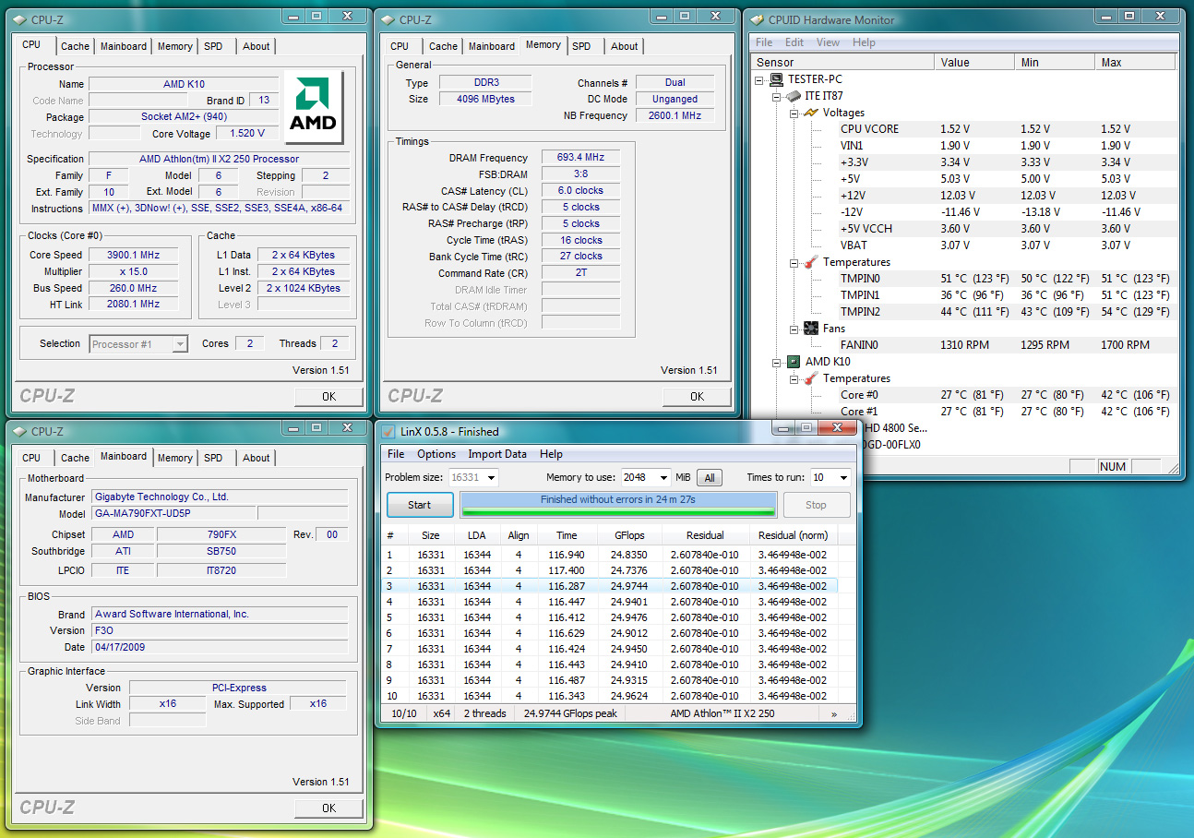Screen dimensions: 1194x838
Task: Open the File menu in LinX
Action: pos(396,454)
